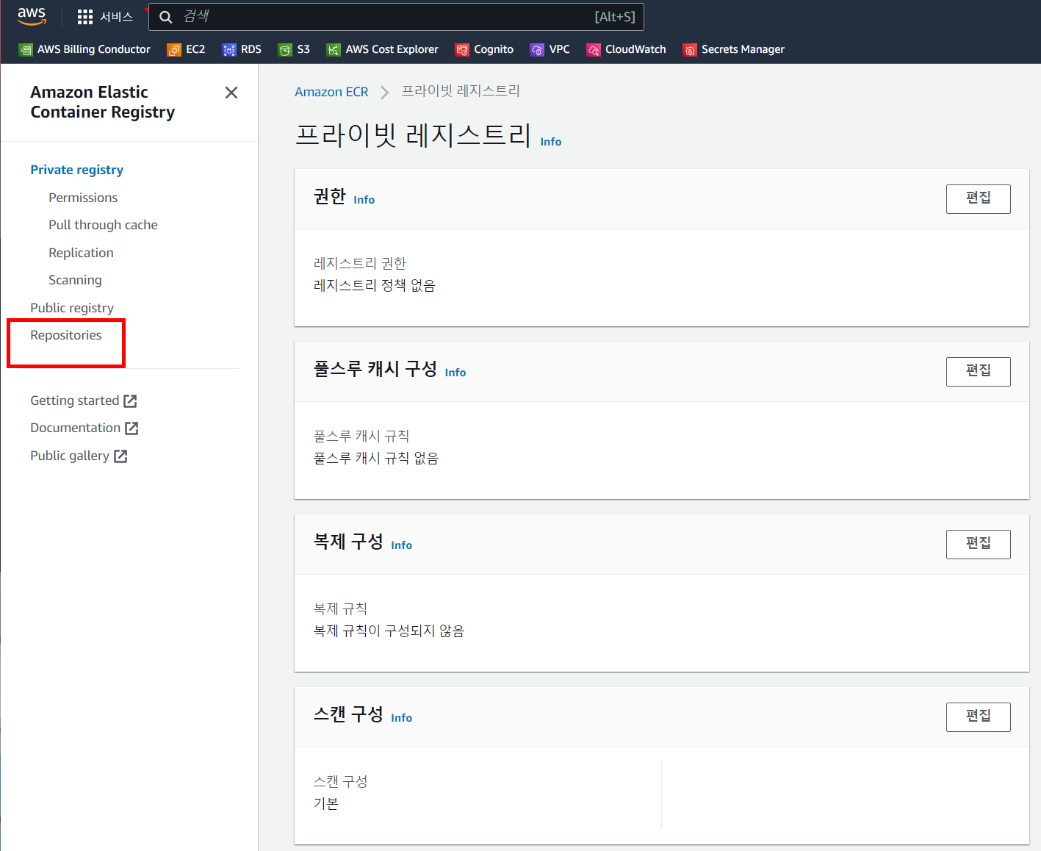Open Replication in the sidebar
The height and width of the screenshot is (851, 1041).
tap(81, 253)
